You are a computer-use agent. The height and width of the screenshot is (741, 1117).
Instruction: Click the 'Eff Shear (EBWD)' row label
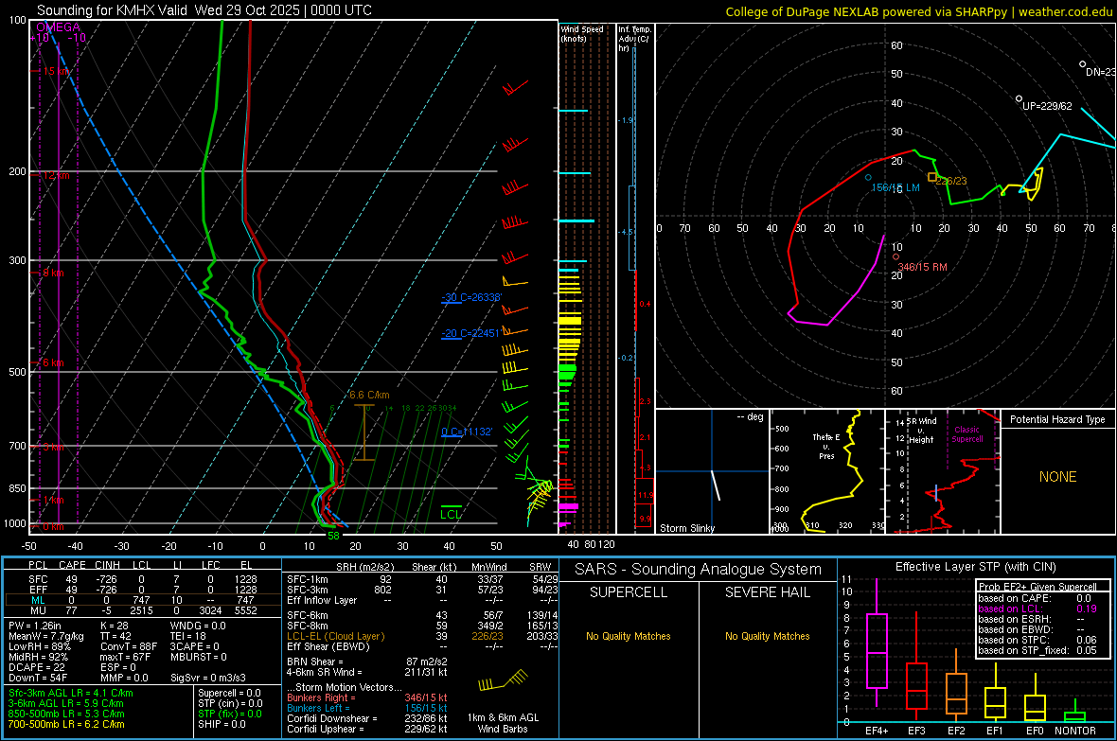(x=328, y=646)
